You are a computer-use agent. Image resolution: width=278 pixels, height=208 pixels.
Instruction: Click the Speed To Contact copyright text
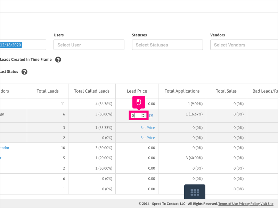coord(178,204)
